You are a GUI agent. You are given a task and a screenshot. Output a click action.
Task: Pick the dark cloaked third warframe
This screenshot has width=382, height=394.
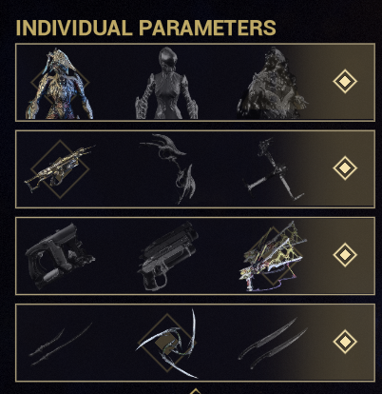click(273, 83)
